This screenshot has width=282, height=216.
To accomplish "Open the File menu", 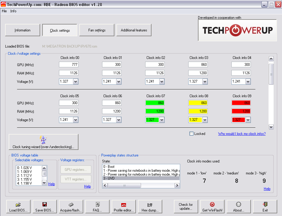I will pyautogui.click(x=4, y=11).
